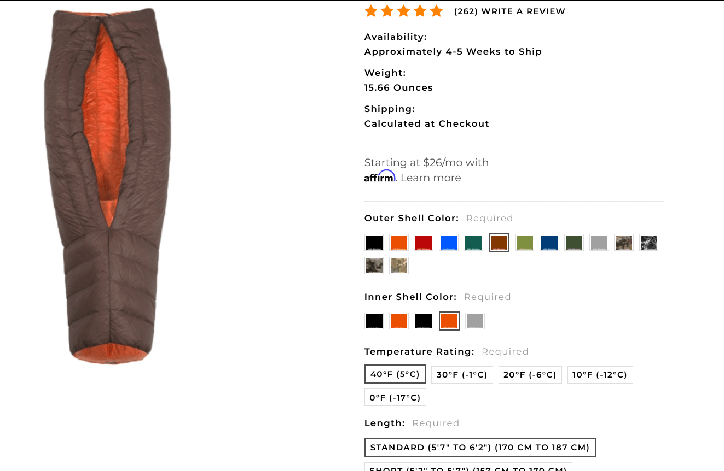Image resolution: width=724 pixels, height=471 pixels.
Task: Click the sleeping quilt product image
Action: [109, 186]
